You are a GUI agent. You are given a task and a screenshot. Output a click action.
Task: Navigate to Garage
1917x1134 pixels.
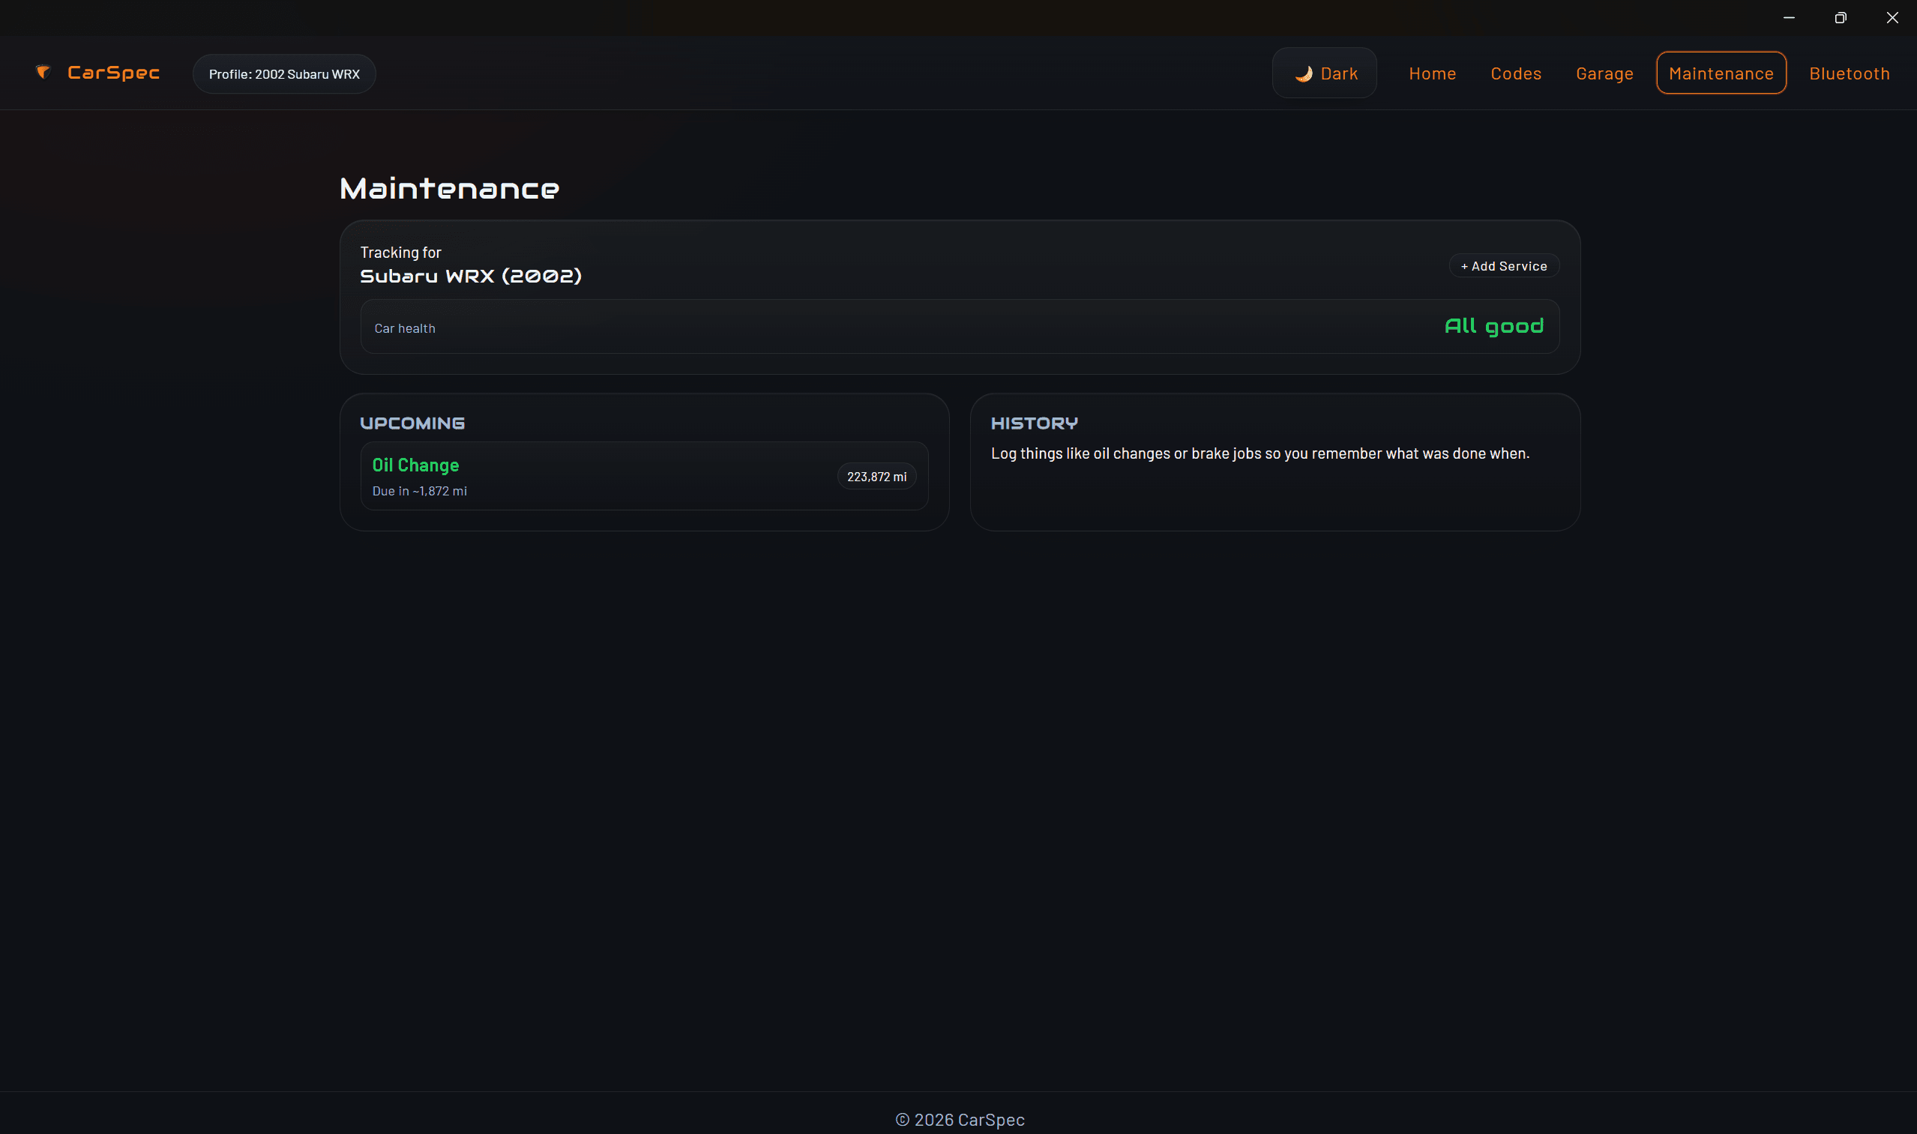(x=1604, y=73)
